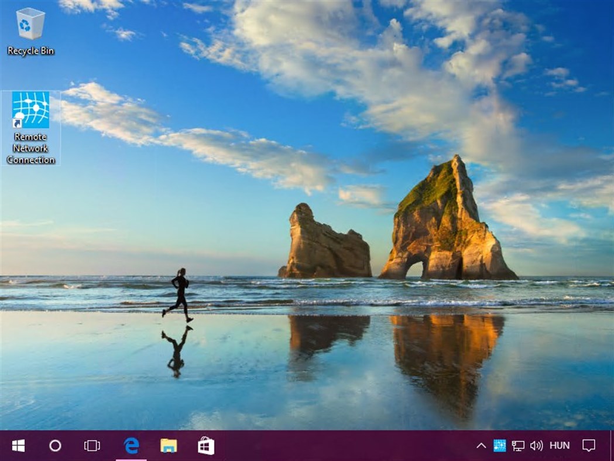Expand the hidden system tray icons
Screen dimensions: 614x461
coord(481,446)
